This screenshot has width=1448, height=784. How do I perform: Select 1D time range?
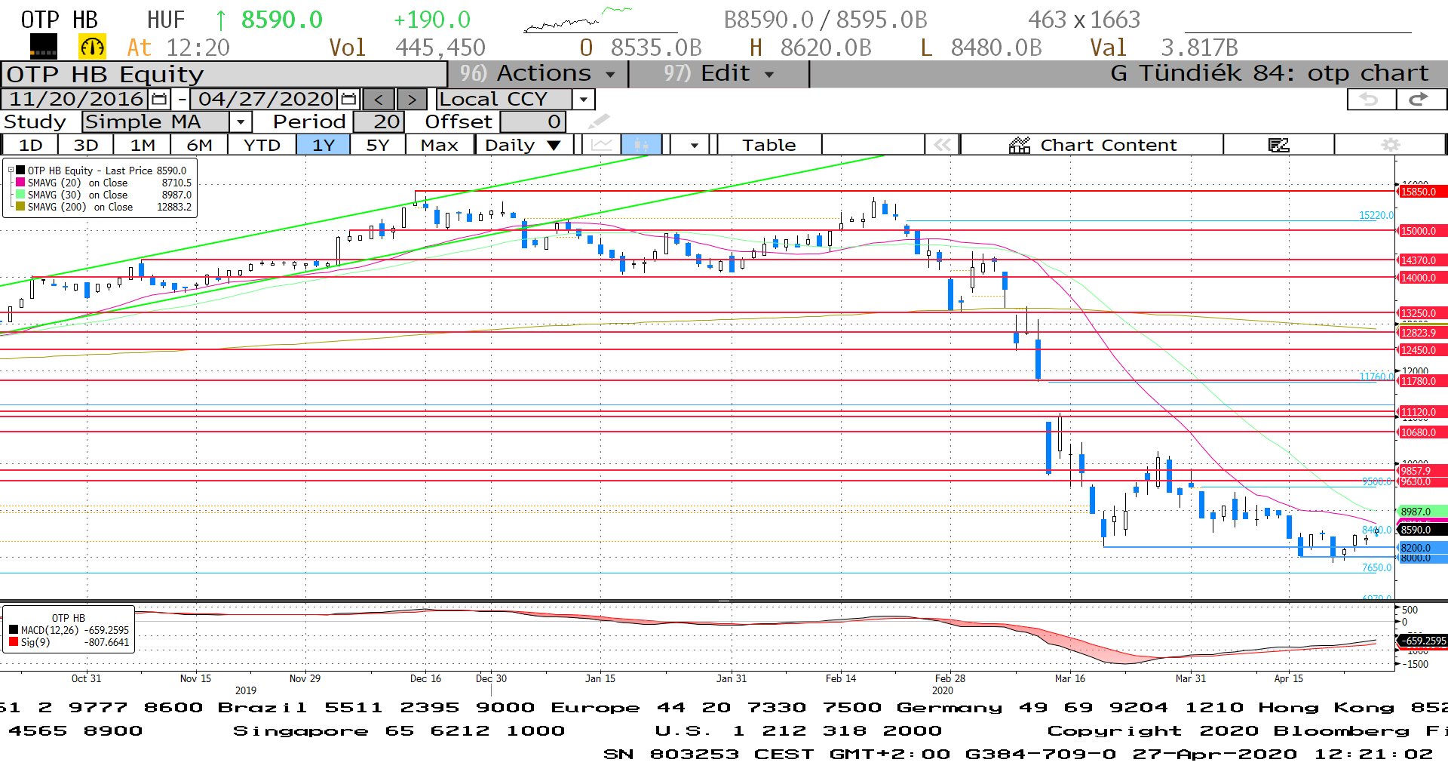click(x=30, y=144)
